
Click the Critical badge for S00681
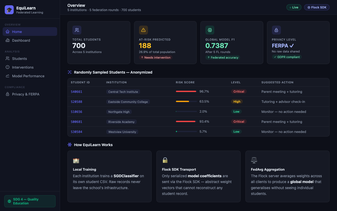[x=239, y=122]
